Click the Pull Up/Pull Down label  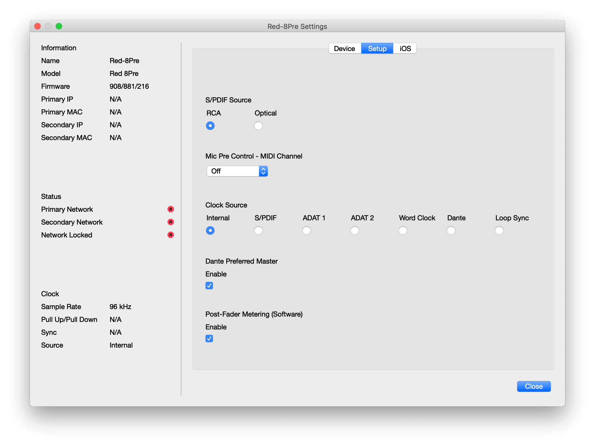(69, 320)
